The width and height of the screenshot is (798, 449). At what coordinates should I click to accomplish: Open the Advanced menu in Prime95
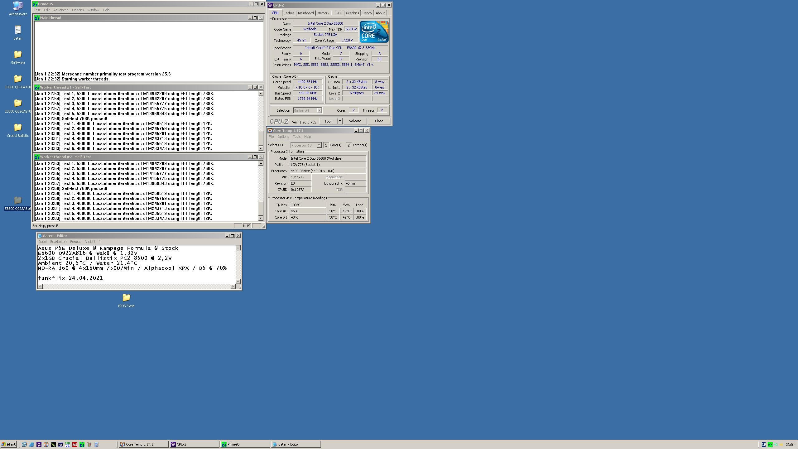(61, 10)
